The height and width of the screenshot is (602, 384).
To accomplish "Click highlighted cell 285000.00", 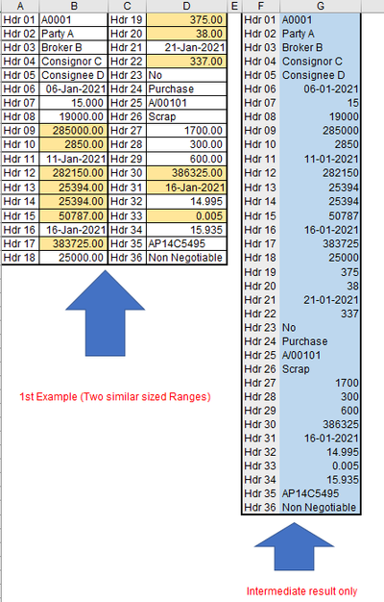I will [74, 131].
